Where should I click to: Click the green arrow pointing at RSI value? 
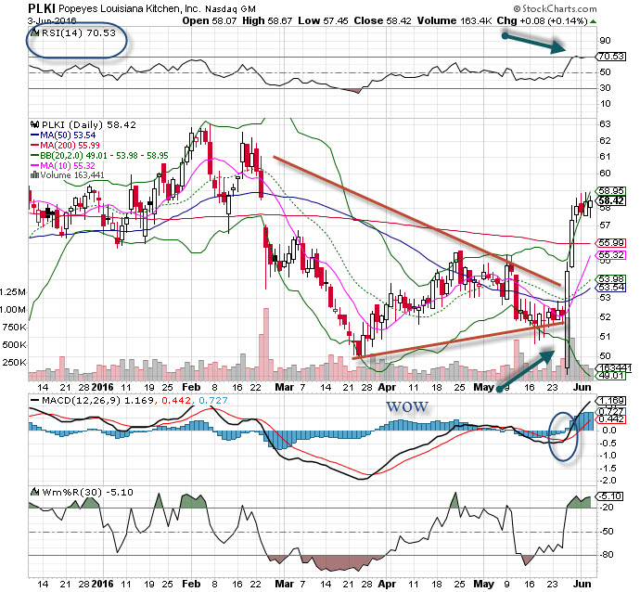533,41
